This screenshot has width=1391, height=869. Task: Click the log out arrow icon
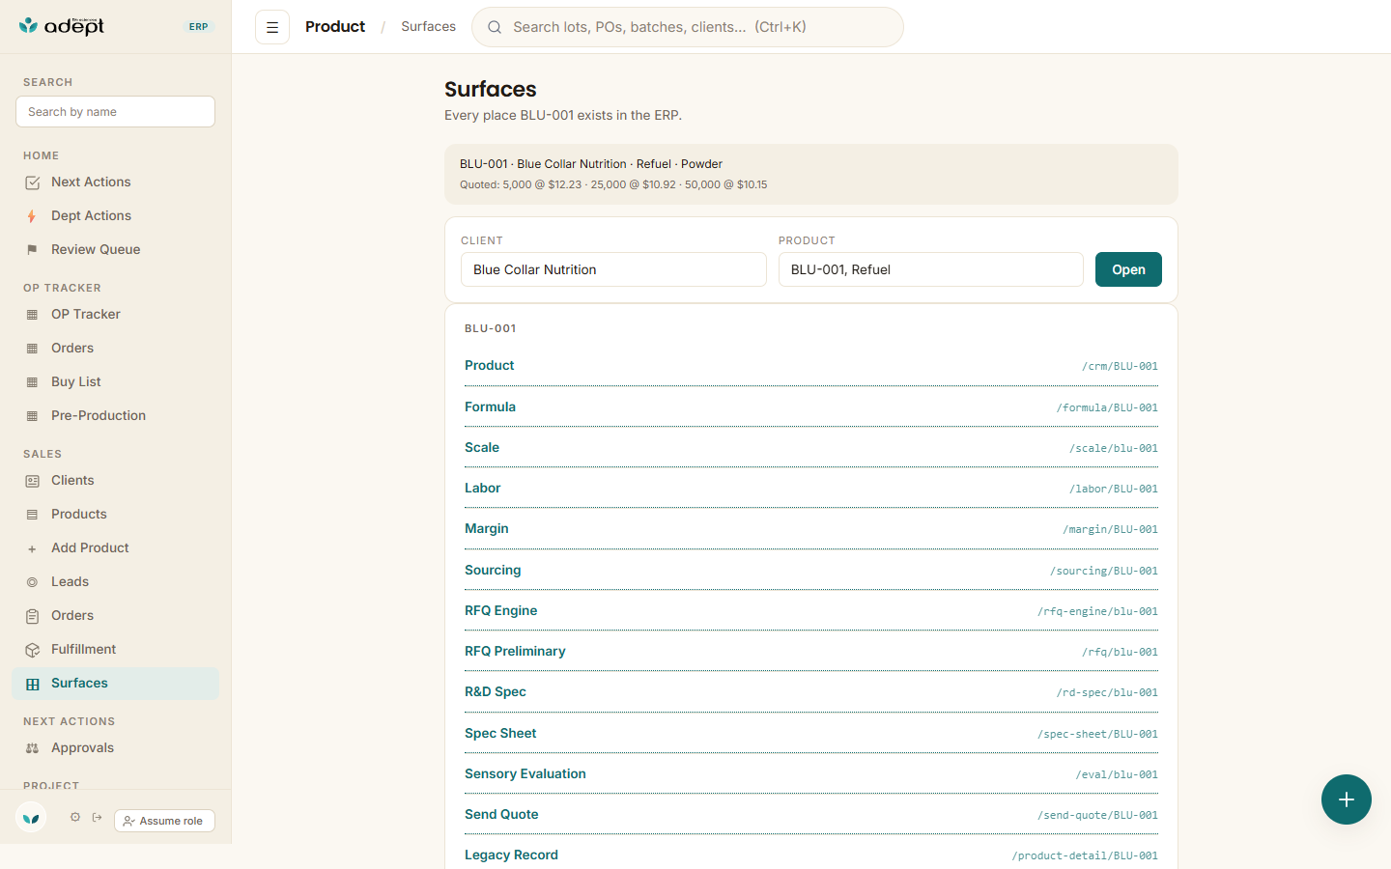click(97, 817)
